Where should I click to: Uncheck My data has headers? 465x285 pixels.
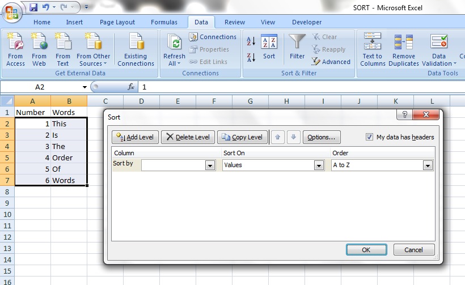click(x=370, y=137)
